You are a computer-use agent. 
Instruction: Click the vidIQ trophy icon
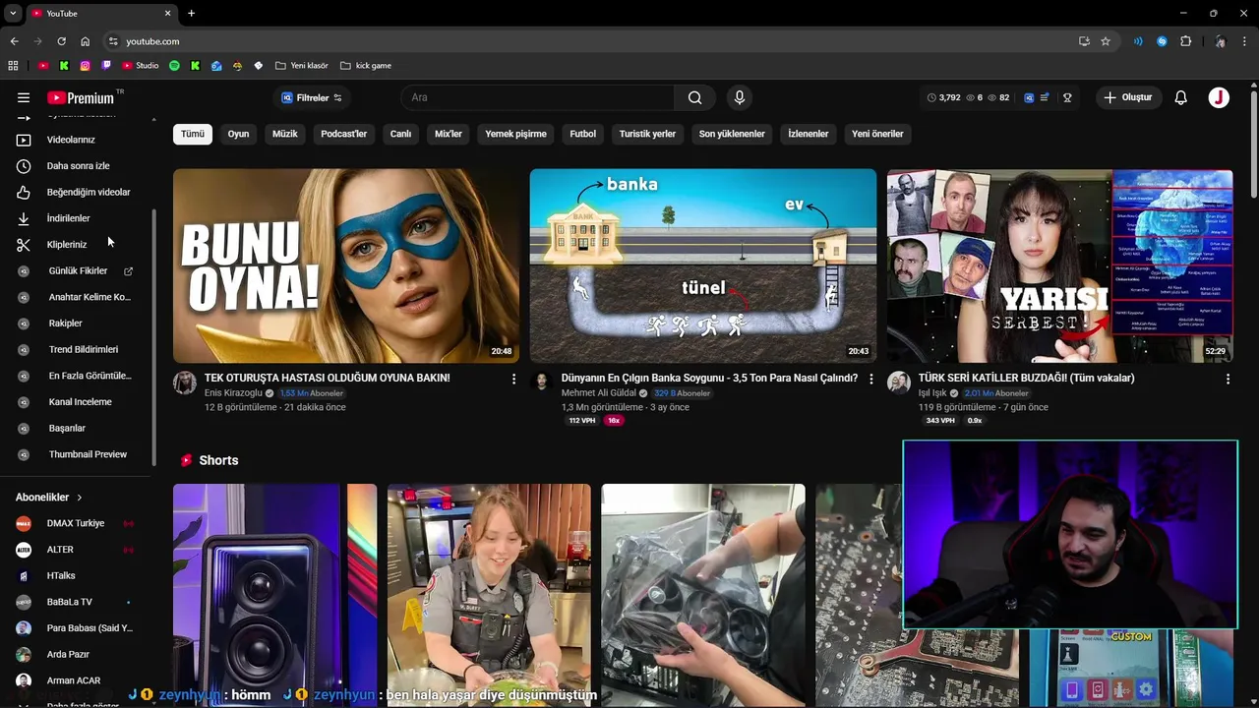click(x=1067, y=97)
